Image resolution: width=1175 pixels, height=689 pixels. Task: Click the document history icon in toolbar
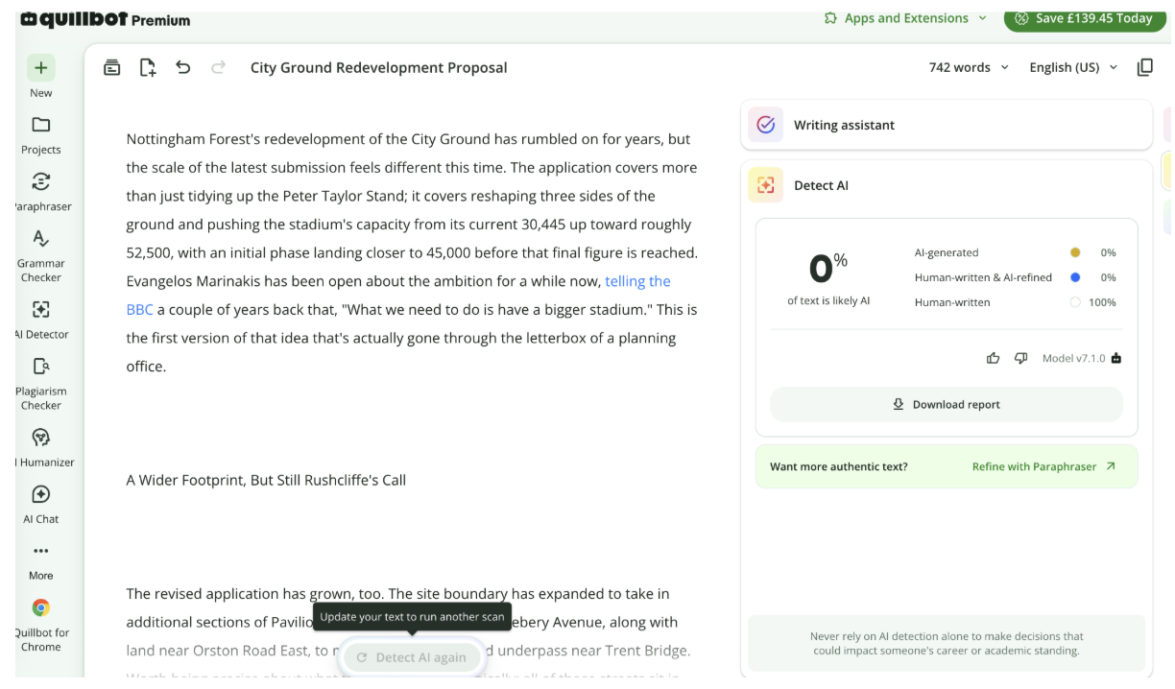(112, 67)
